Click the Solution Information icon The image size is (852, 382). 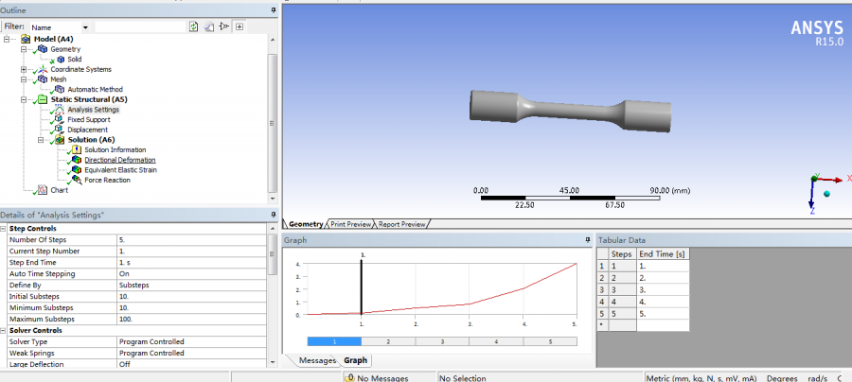point(77,149)
